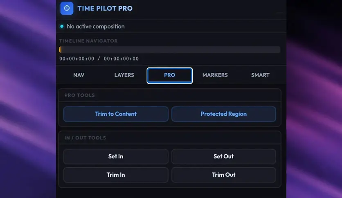The width and height of the screenshot is (342, 198).
Task: Click the cyan status indicator dot
Action: (x=62, y=26)
